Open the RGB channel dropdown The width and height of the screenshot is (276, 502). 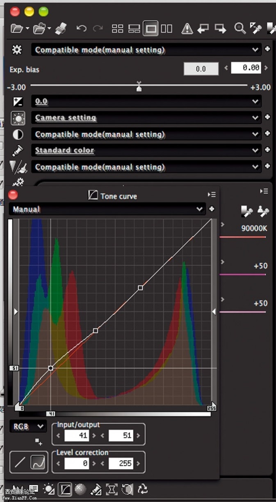click(x=28, y=426)
